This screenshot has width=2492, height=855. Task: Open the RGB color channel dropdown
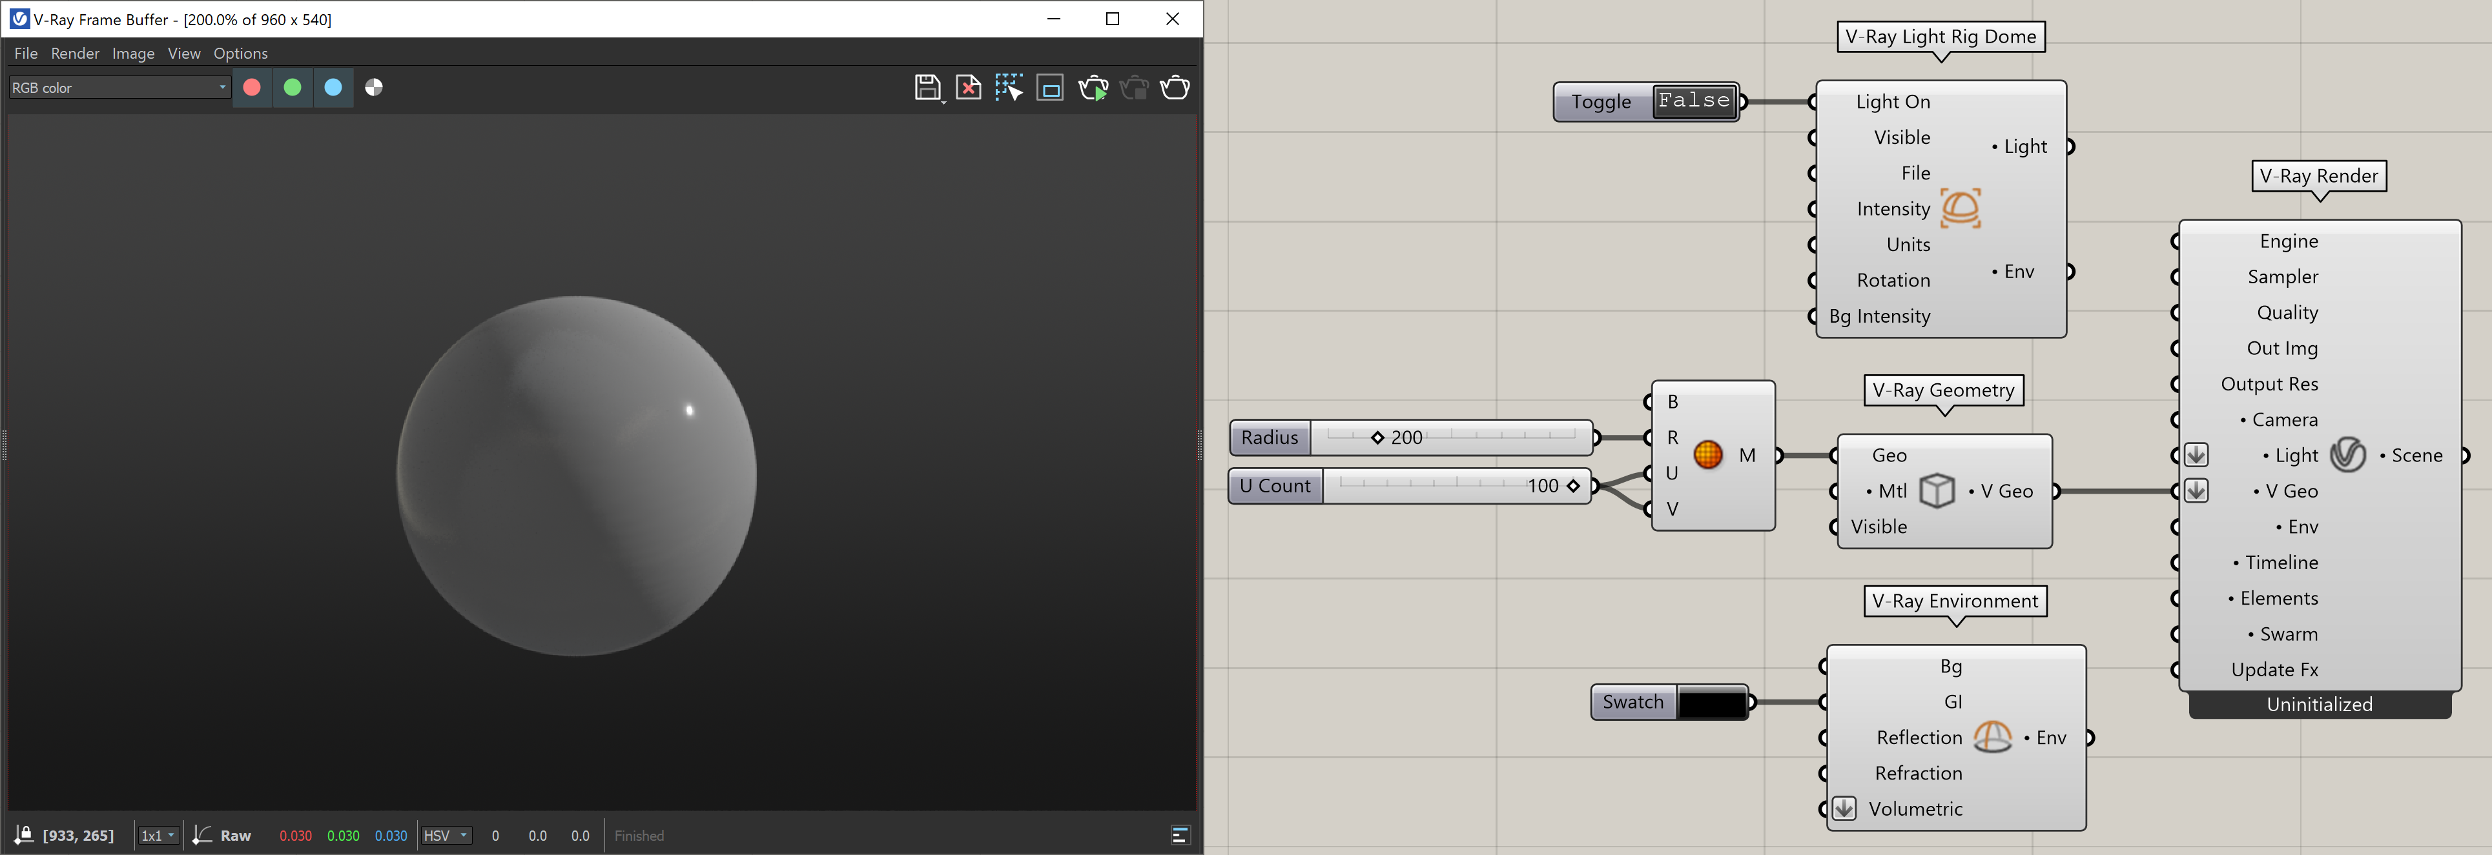click(119, 88)
